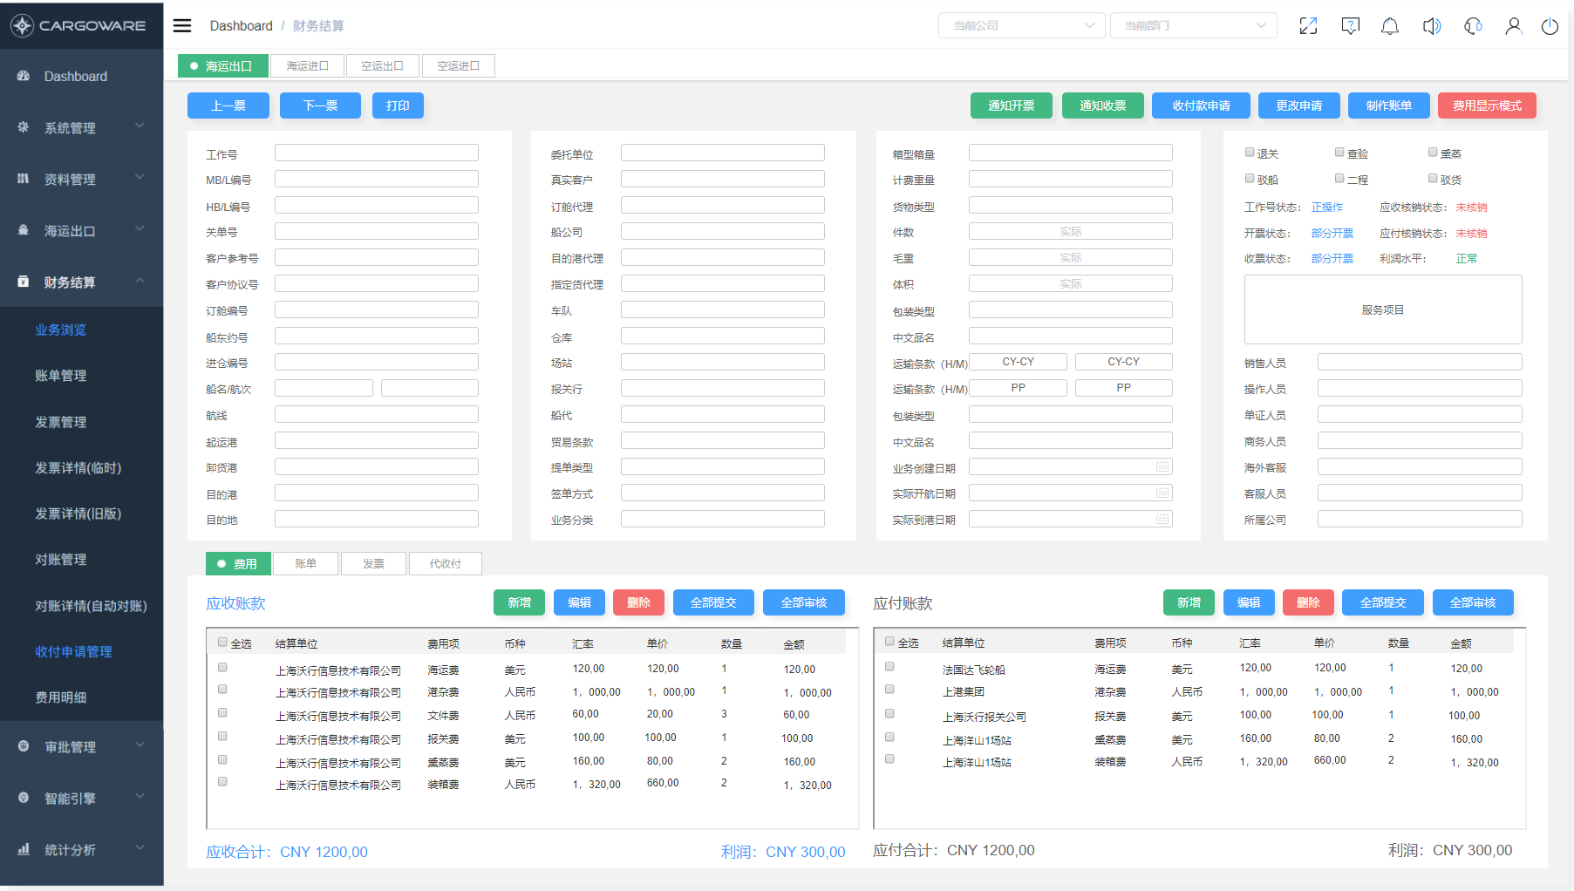
Task: Click the 费用显示模式 button
Action: (1486, 105)
